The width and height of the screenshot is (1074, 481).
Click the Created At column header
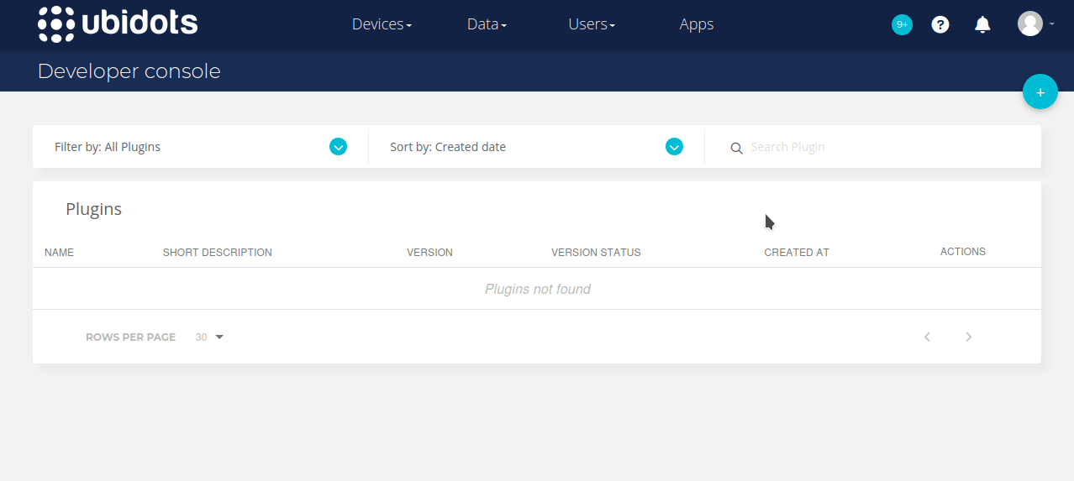coord(796,253)
